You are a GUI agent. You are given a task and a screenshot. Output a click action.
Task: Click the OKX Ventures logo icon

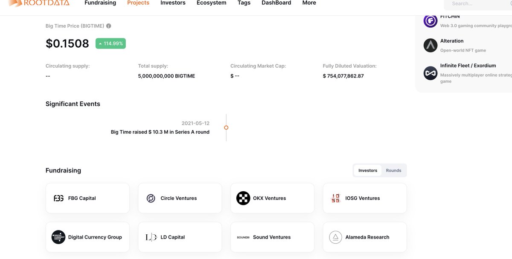243,198
